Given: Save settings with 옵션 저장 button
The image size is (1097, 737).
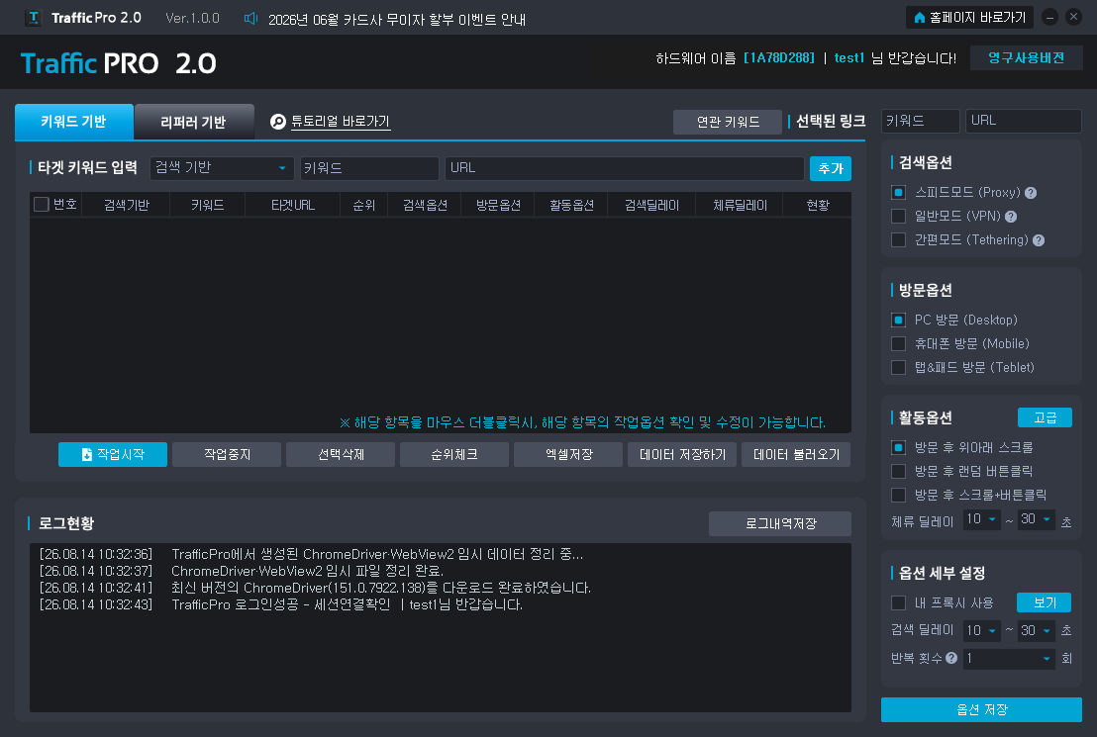Looking at the screenshot, I should (981, 709).
